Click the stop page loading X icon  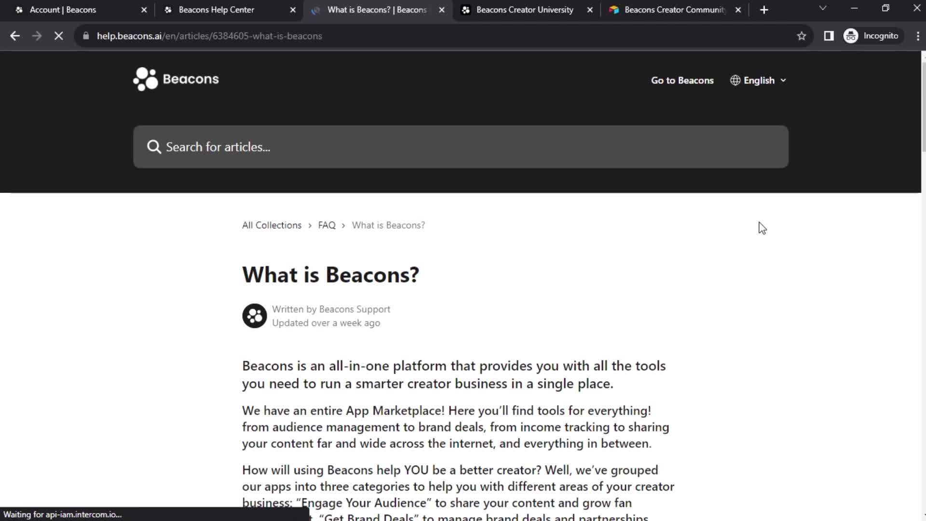[x=58, y=36]
